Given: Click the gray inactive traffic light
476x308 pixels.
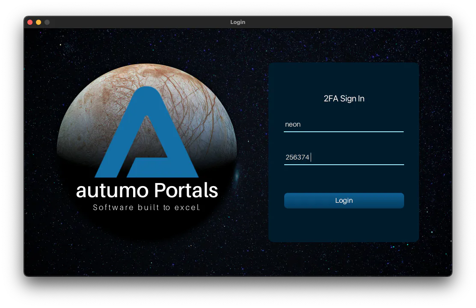Looking at the screenshot, I should (47, 22).
